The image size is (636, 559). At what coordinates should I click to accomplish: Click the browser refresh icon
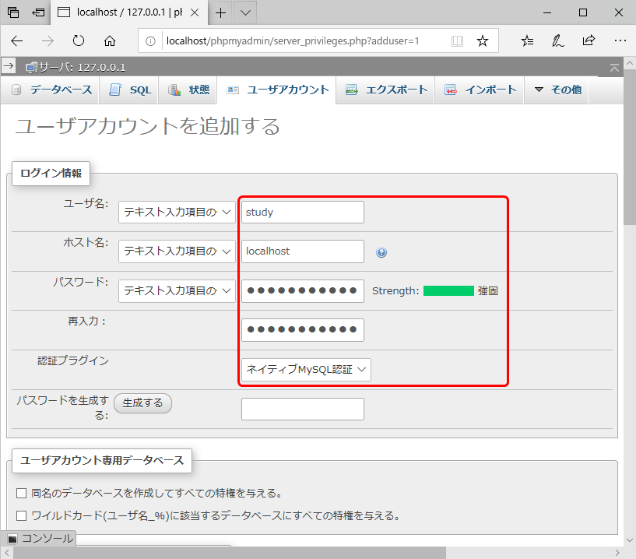(x=78, y=40)
